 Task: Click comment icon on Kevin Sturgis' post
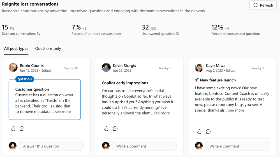[115, 129]
